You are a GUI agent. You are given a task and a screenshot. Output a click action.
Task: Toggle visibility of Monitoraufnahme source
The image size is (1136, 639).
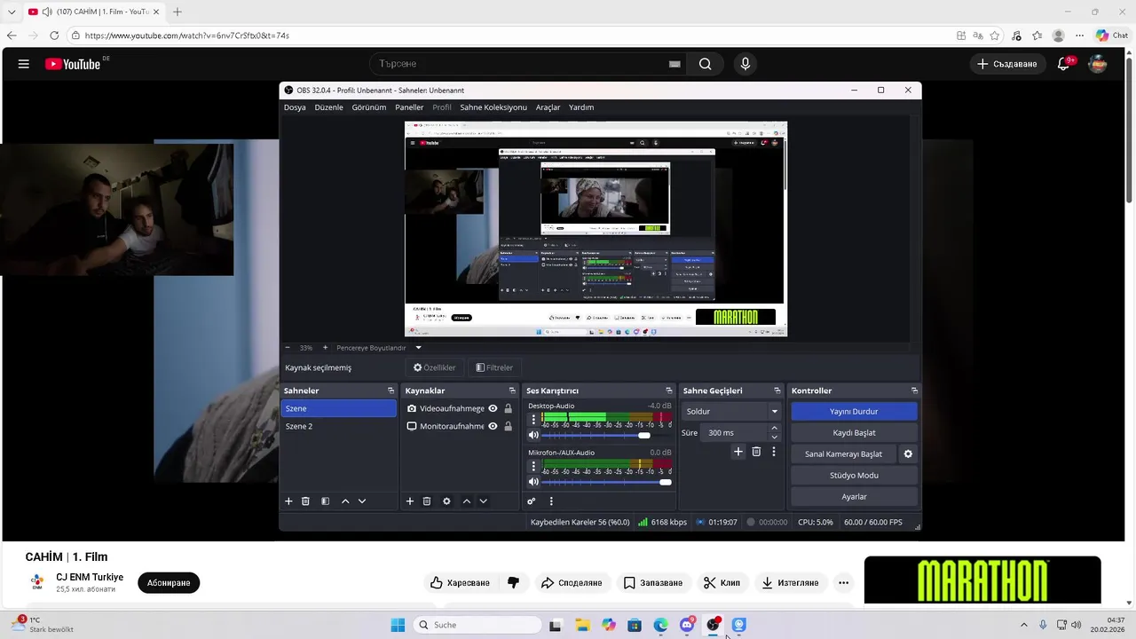point(493,426)
